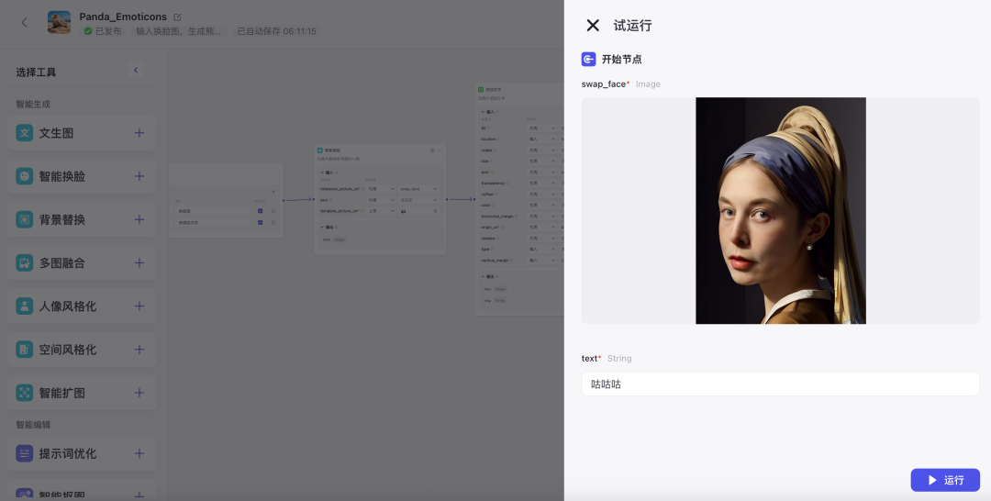991x501 pixels.
Task: Delete the uploaded template picture via trash icon
Action: tap(435, 211)
